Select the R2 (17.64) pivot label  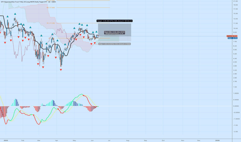click(x=51, y=7)
